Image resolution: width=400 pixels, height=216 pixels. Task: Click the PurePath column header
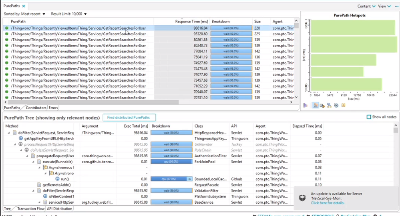pos(18,22)
